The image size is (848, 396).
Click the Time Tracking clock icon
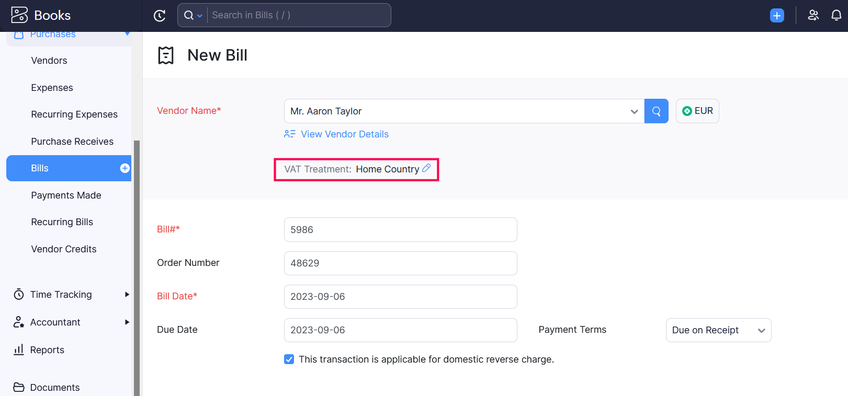pyautogui.click(x=18, y=294)
